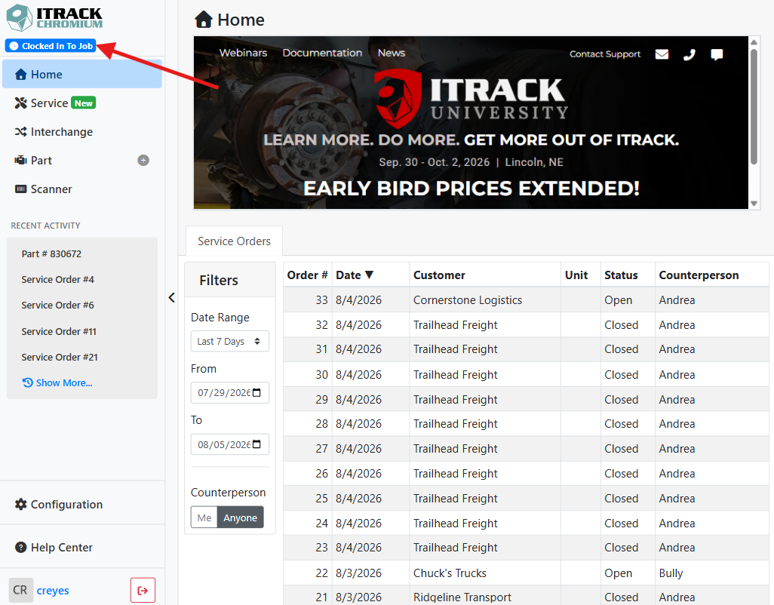Click the ITrack University banner image
Image resolution: width=774 pixels, height=605 pixels.
pyautogui.click(x=471, y=122)
